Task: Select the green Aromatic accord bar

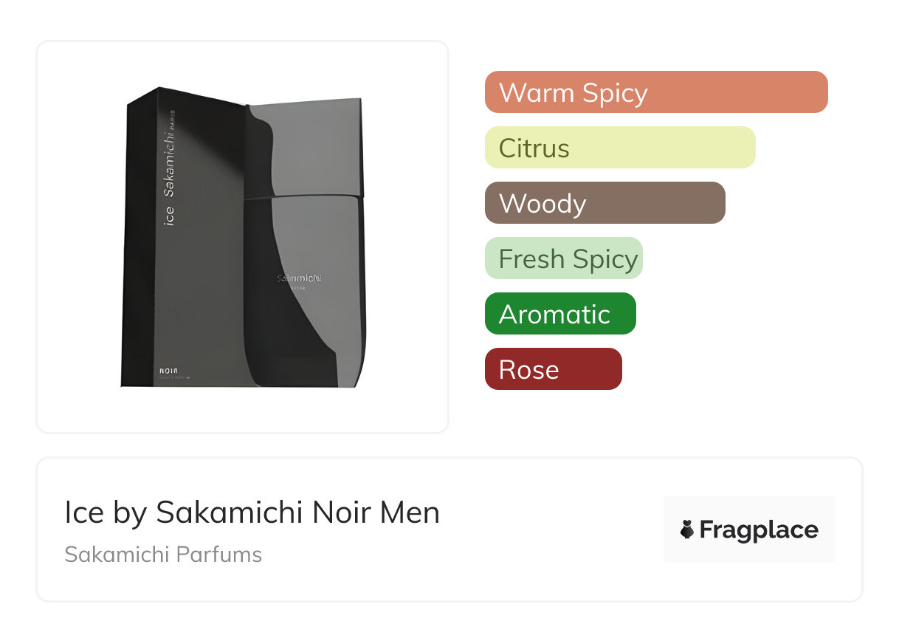Action: tap(559, 314)
